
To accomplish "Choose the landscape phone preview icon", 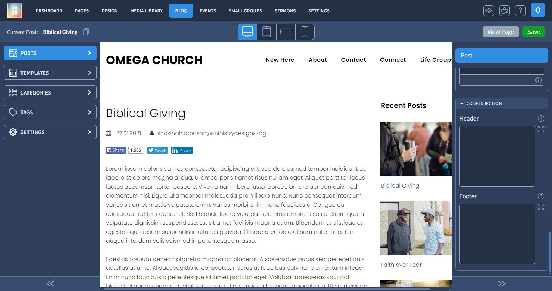I will [286, 32].
